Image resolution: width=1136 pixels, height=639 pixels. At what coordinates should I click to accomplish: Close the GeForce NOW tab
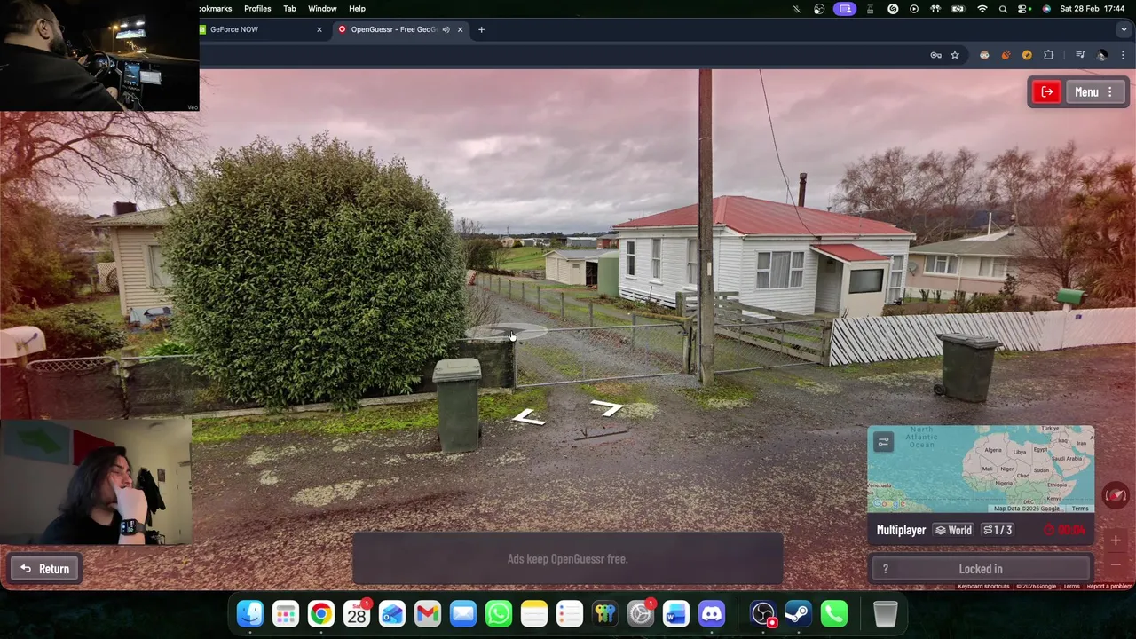tap(319, 29)
